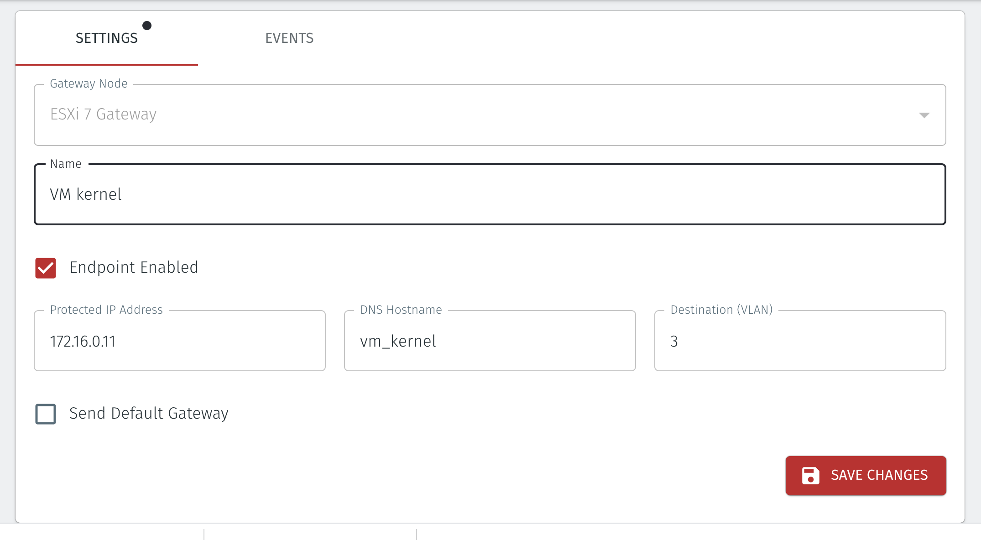Click the Protected IP Address field

[179, 341]
